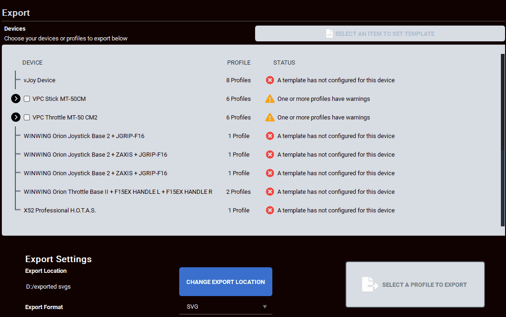Image resolution: width=506 pixels, height=317 pixels.
Task: Select X52 Professional H.O.T.A.S. device
Action: click(60, 211)
